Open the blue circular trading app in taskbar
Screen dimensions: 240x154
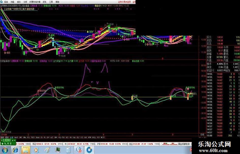pos(89,150)
